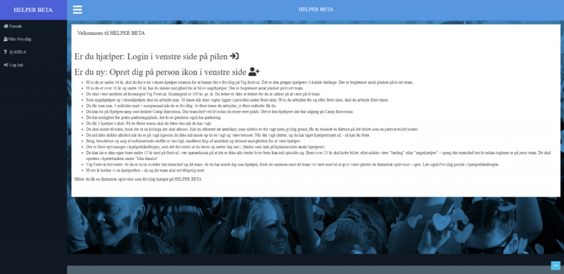Click the login arrow icon beside Log Ind
Viewport: 564px width, 274px height.
pyautogui.click(x=6, y=65)
